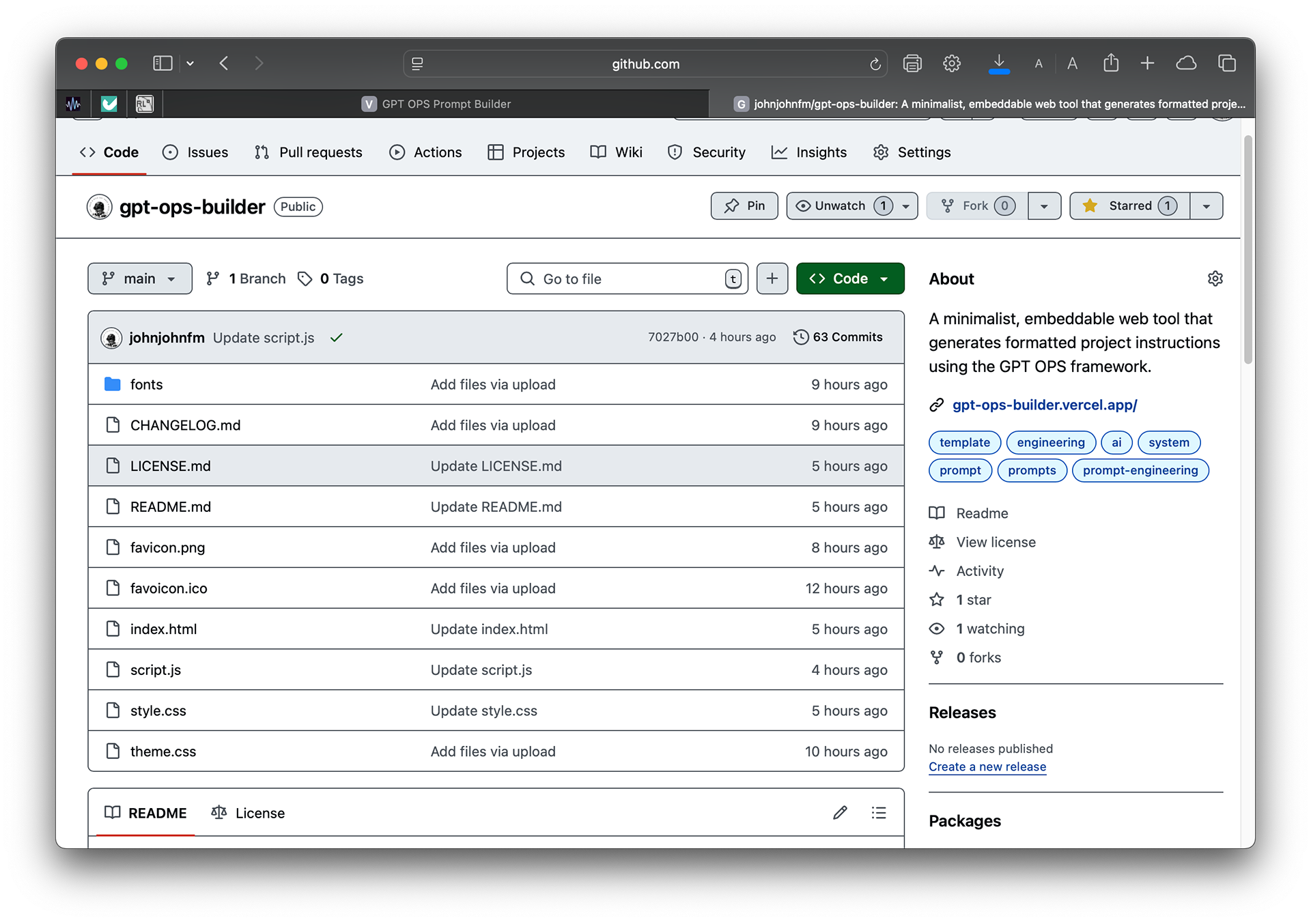Open the Unwatch notifications dropdown
1311x922 pixels.
click(x=851, y=205)
